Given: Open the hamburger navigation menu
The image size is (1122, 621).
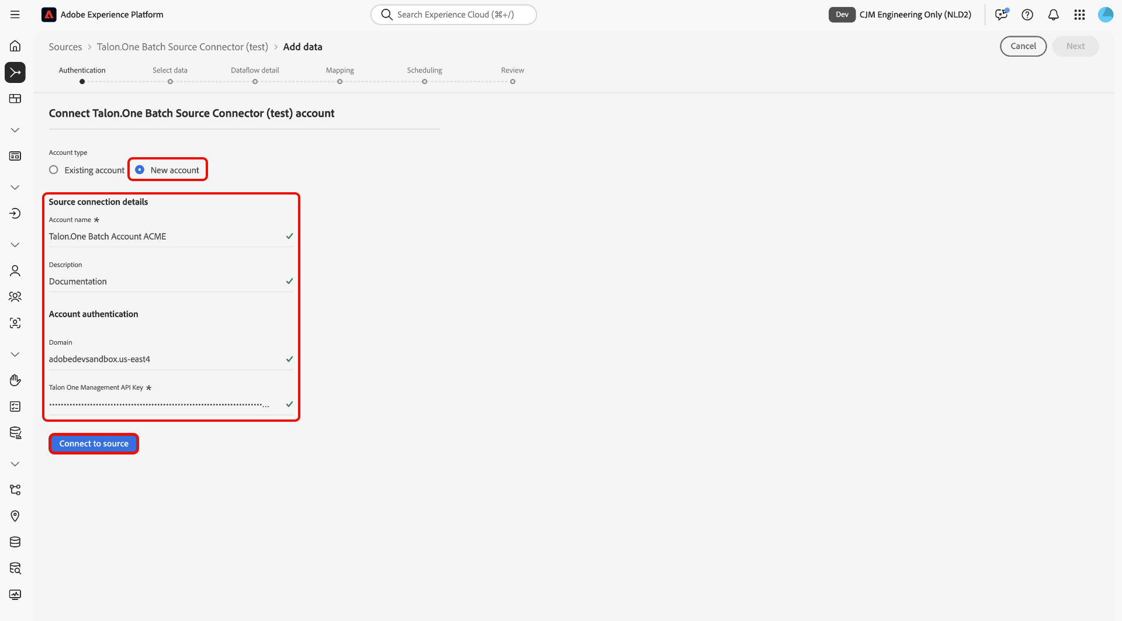Looking at the screenshot, I should (x=15, y=15).
